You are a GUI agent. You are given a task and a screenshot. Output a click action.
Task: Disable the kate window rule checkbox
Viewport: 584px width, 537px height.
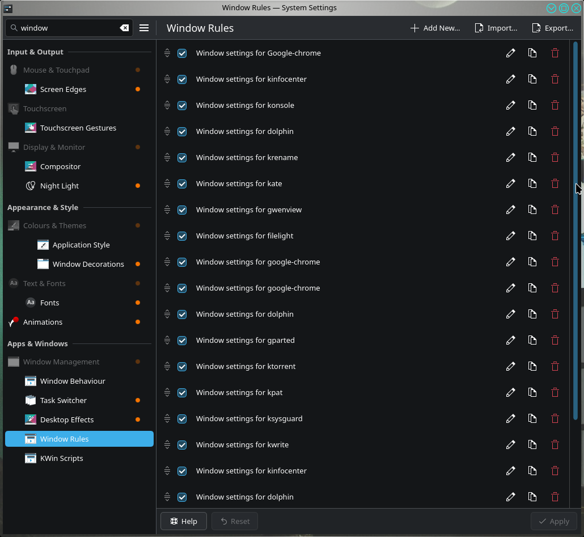182,183
